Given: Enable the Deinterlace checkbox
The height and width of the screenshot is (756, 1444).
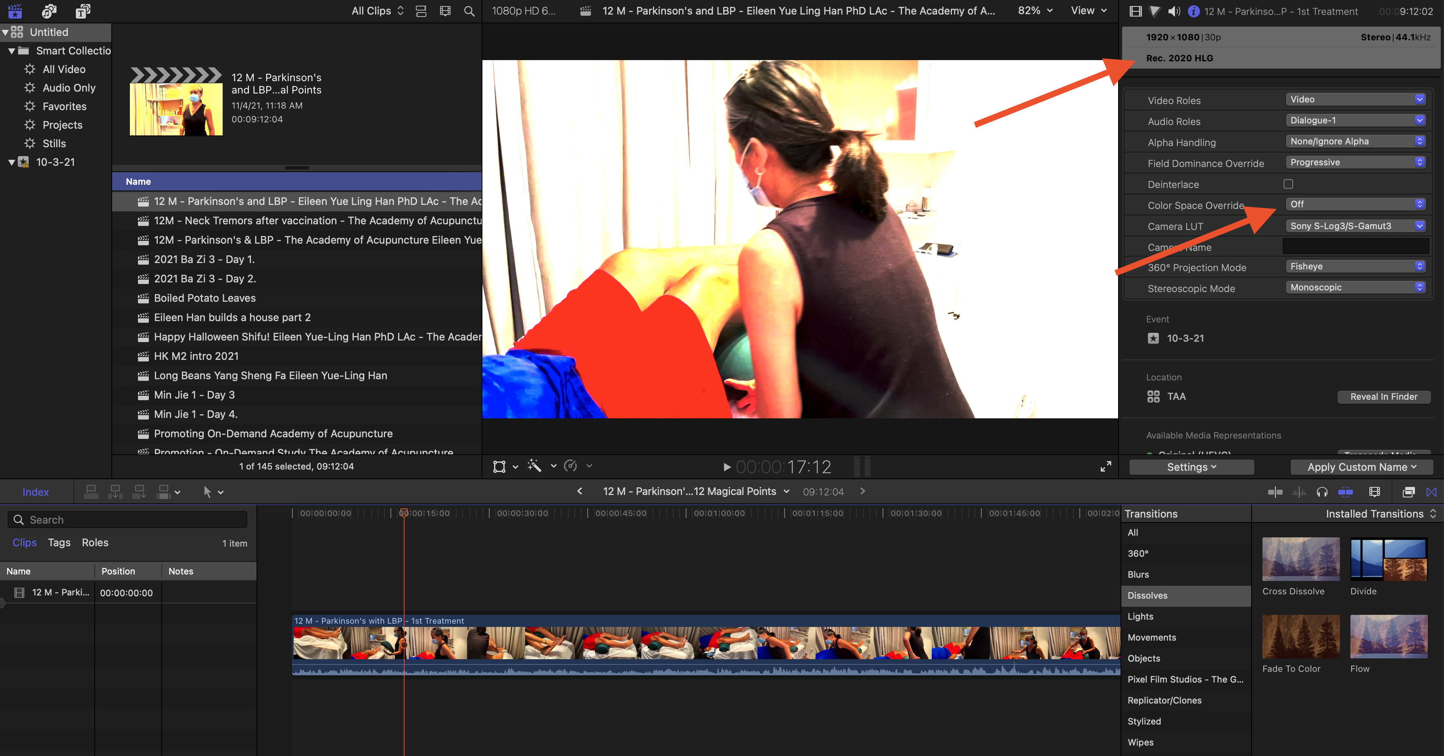Looking at the screenshot, I should click(x=1287, y=184).
